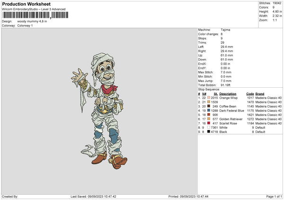
Task: Click 'Wilcom EmbroideryStudio – Level 3 Advanced' text
Action: pyautogui.click(x=34, y=9)
